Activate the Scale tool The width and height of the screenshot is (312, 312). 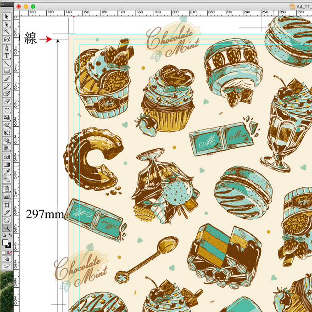click(x=6, y=117)
